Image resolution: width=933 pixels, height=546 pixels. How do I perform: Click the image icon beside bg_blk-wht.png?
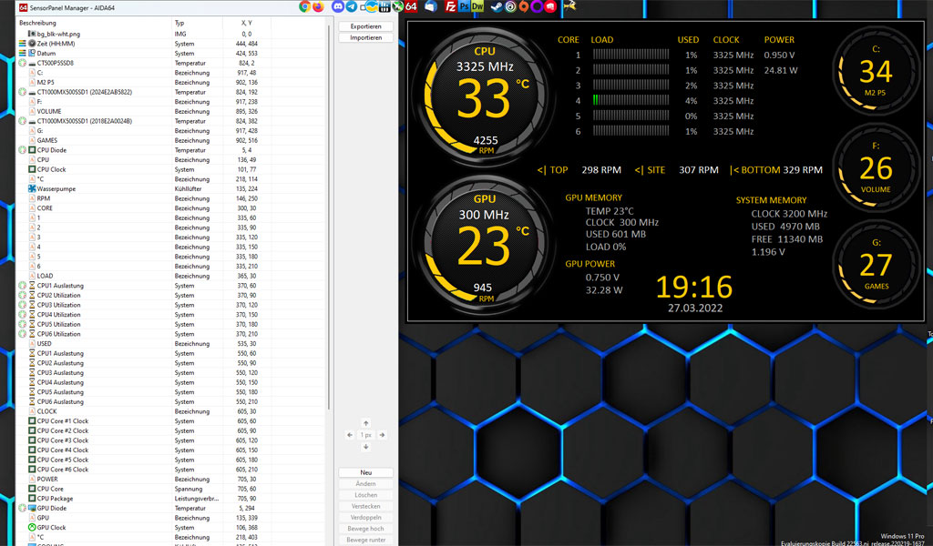(32, 34)
